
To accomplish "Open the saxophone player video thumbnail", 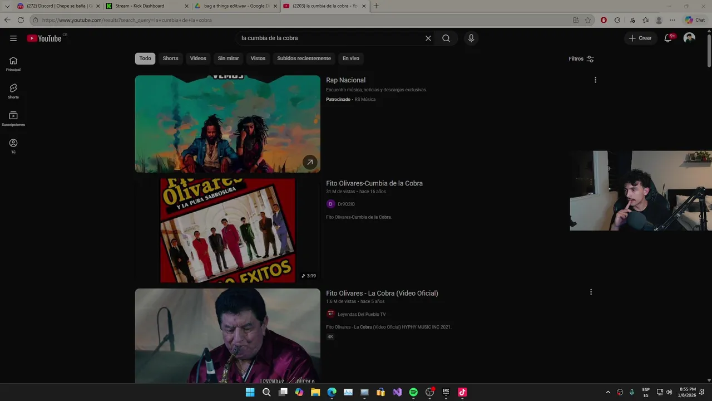I will pos(228,335).
